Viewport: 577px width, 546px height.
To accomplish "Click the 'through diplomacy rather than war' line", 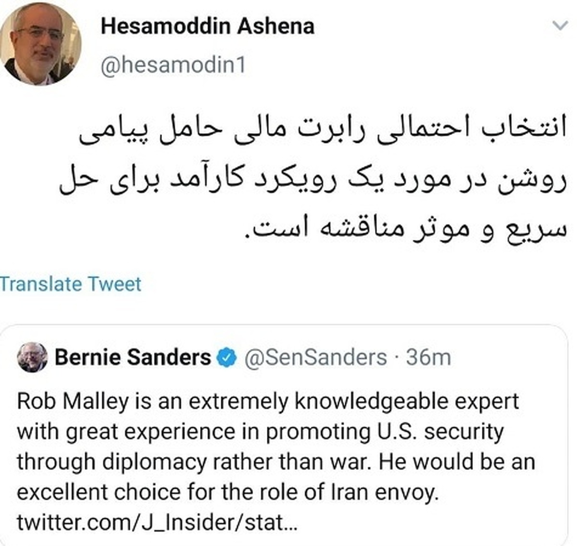I will (276, 462).
